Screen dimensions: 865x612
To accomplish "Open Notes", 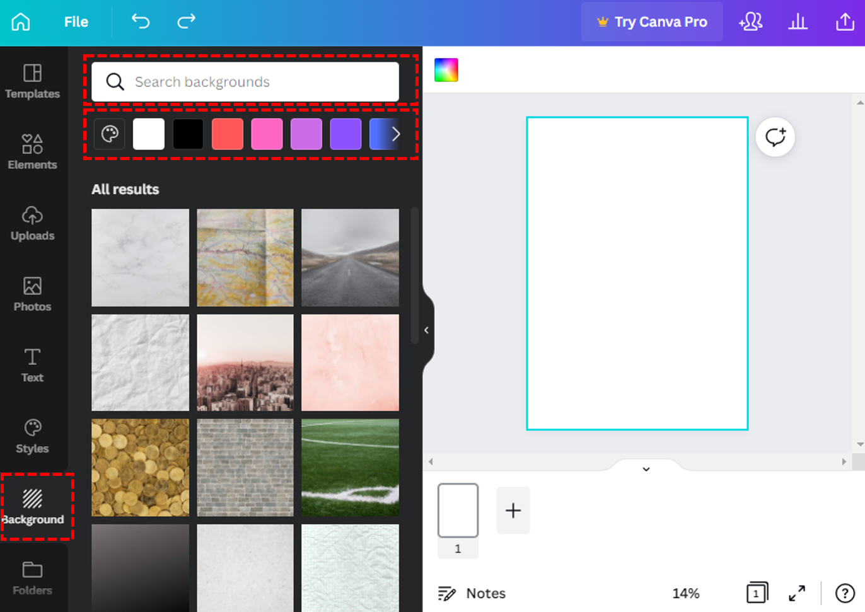I will pos(472,593).
